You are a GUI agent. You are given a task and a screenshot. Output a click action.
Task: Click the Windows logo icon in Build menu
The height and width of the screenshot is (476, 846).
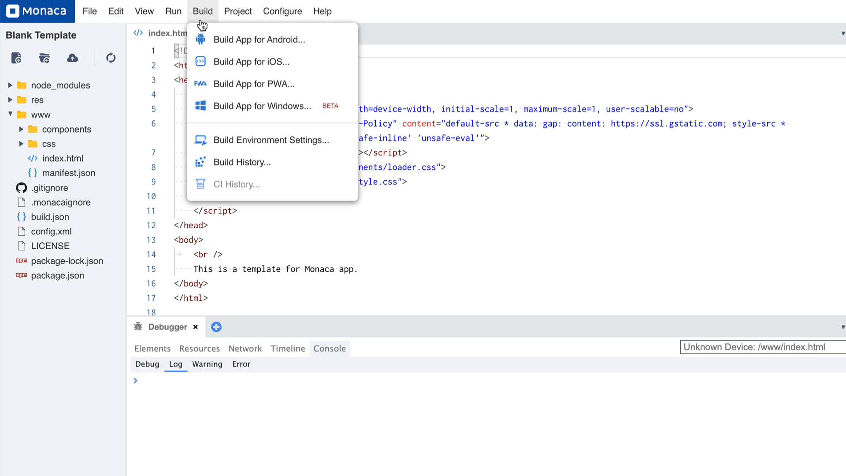pyautogui.click(x=200, y=106)
